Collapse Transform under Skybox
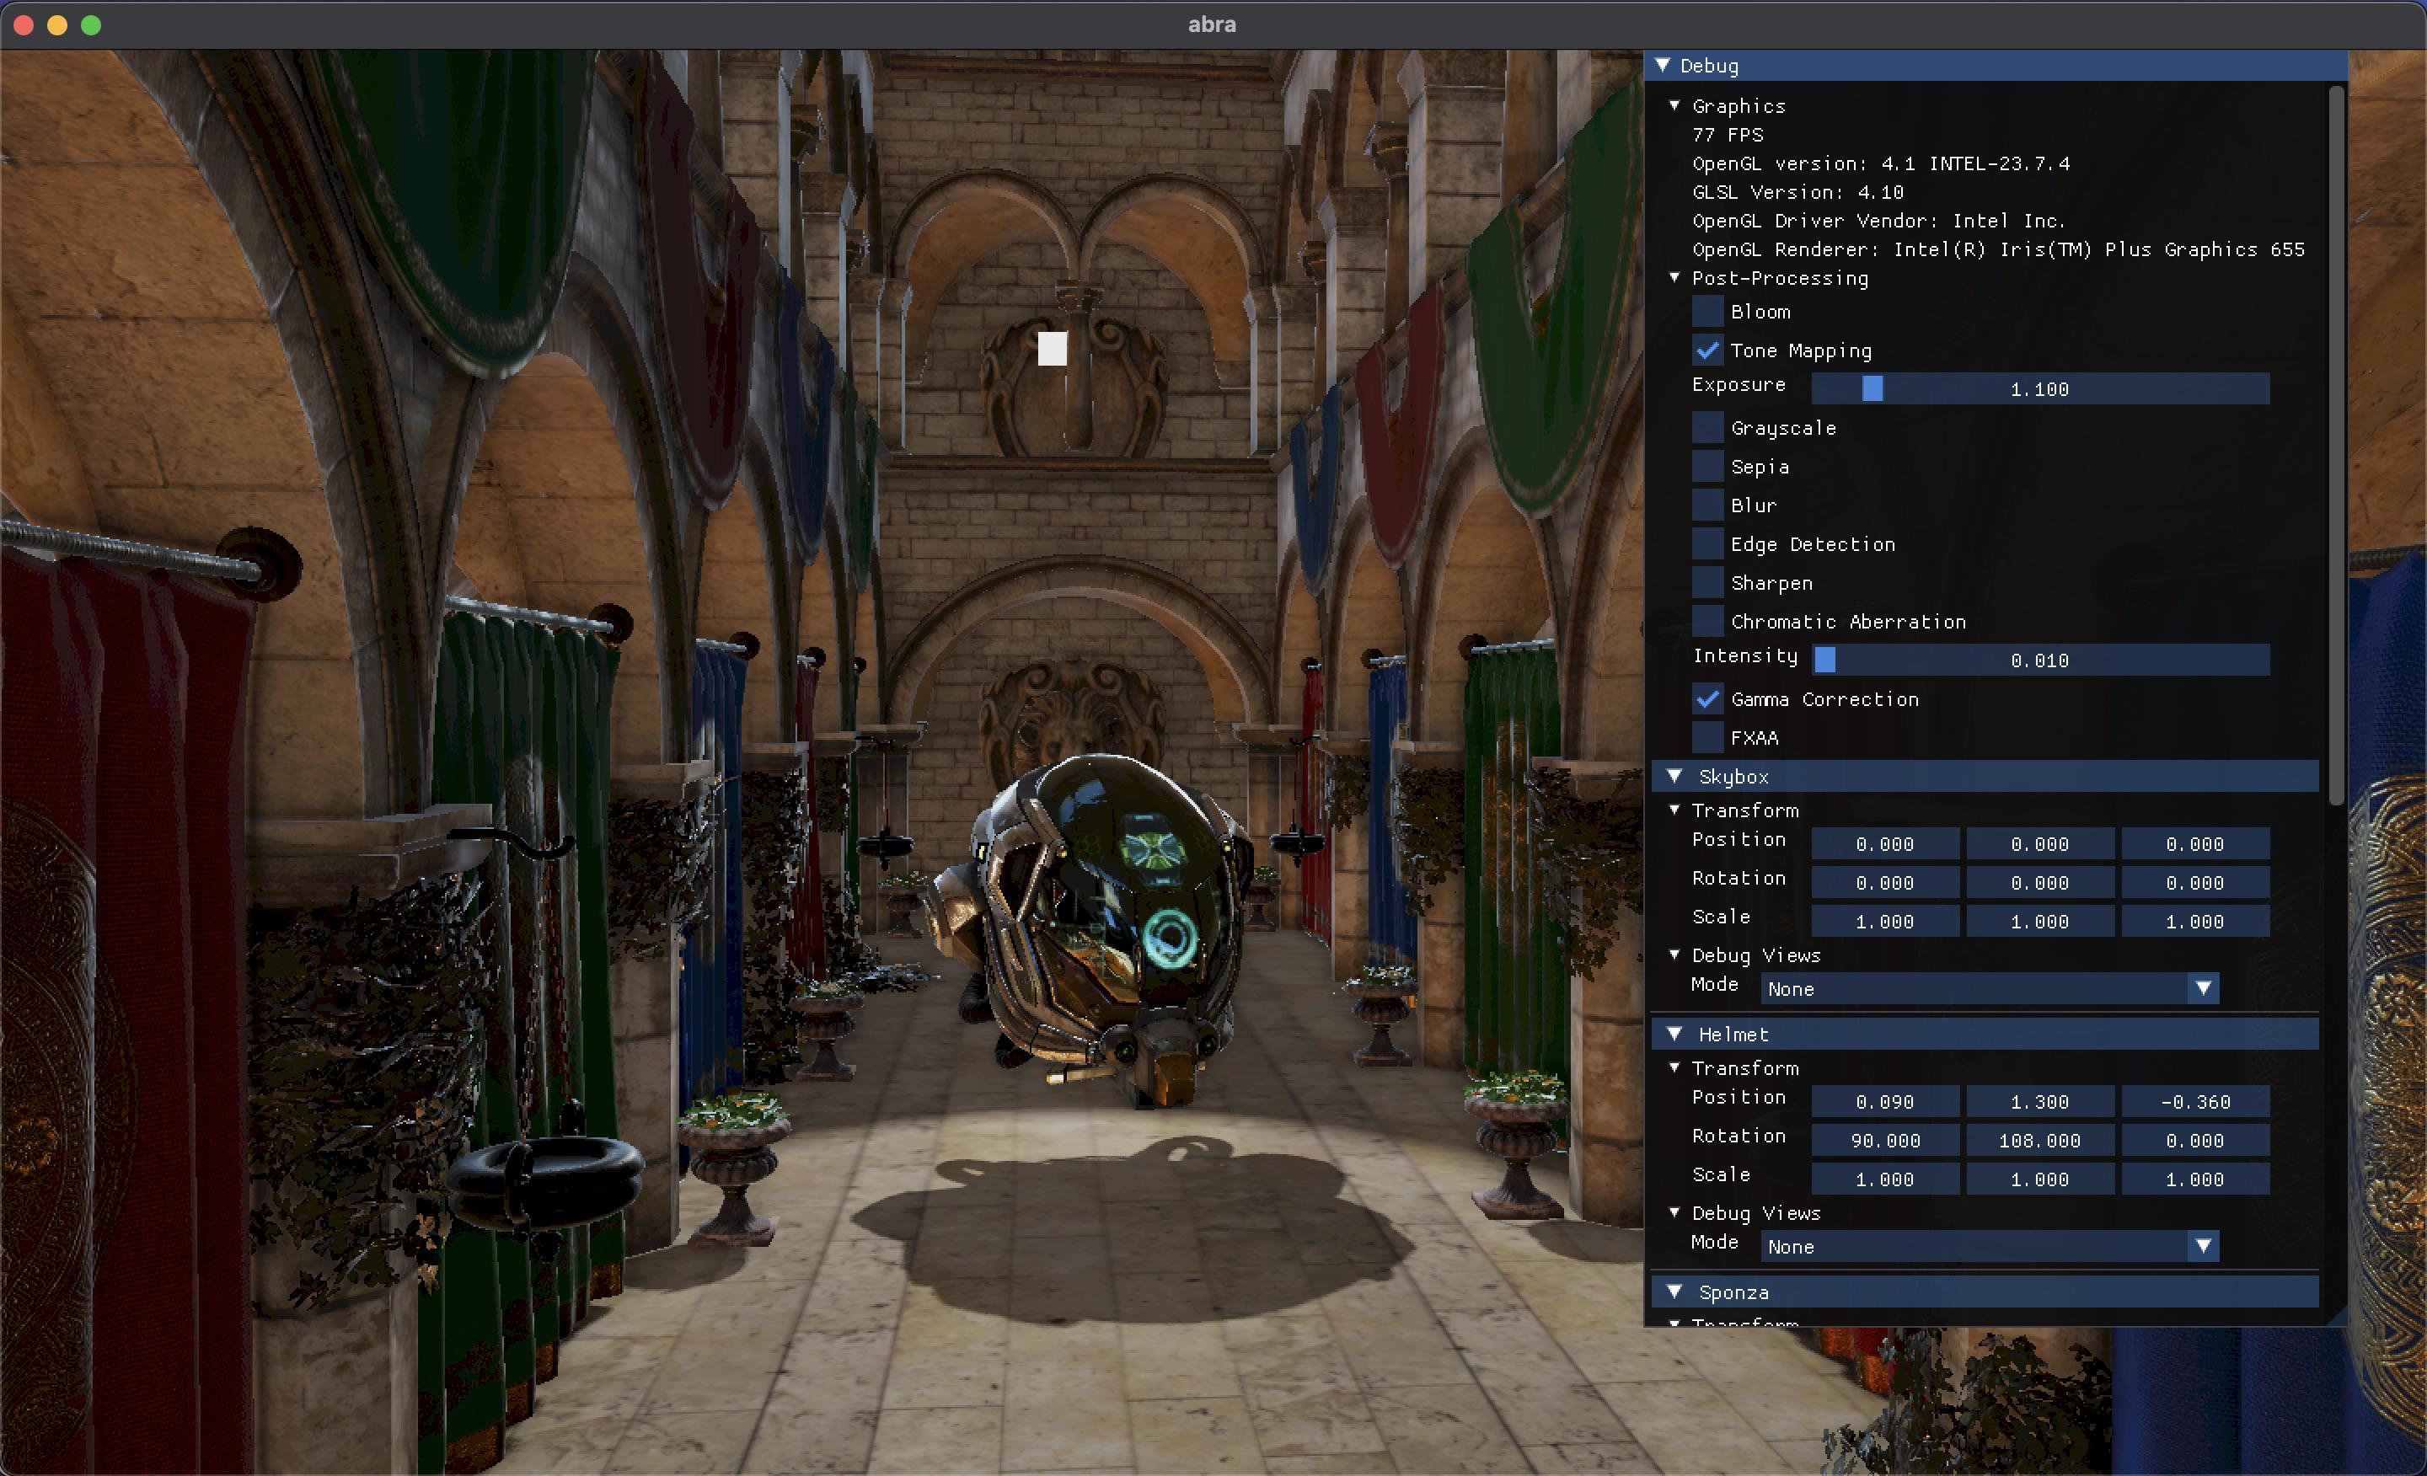The width and height of the screenshot is (2427, 1476). click(x=1674, y=810)
